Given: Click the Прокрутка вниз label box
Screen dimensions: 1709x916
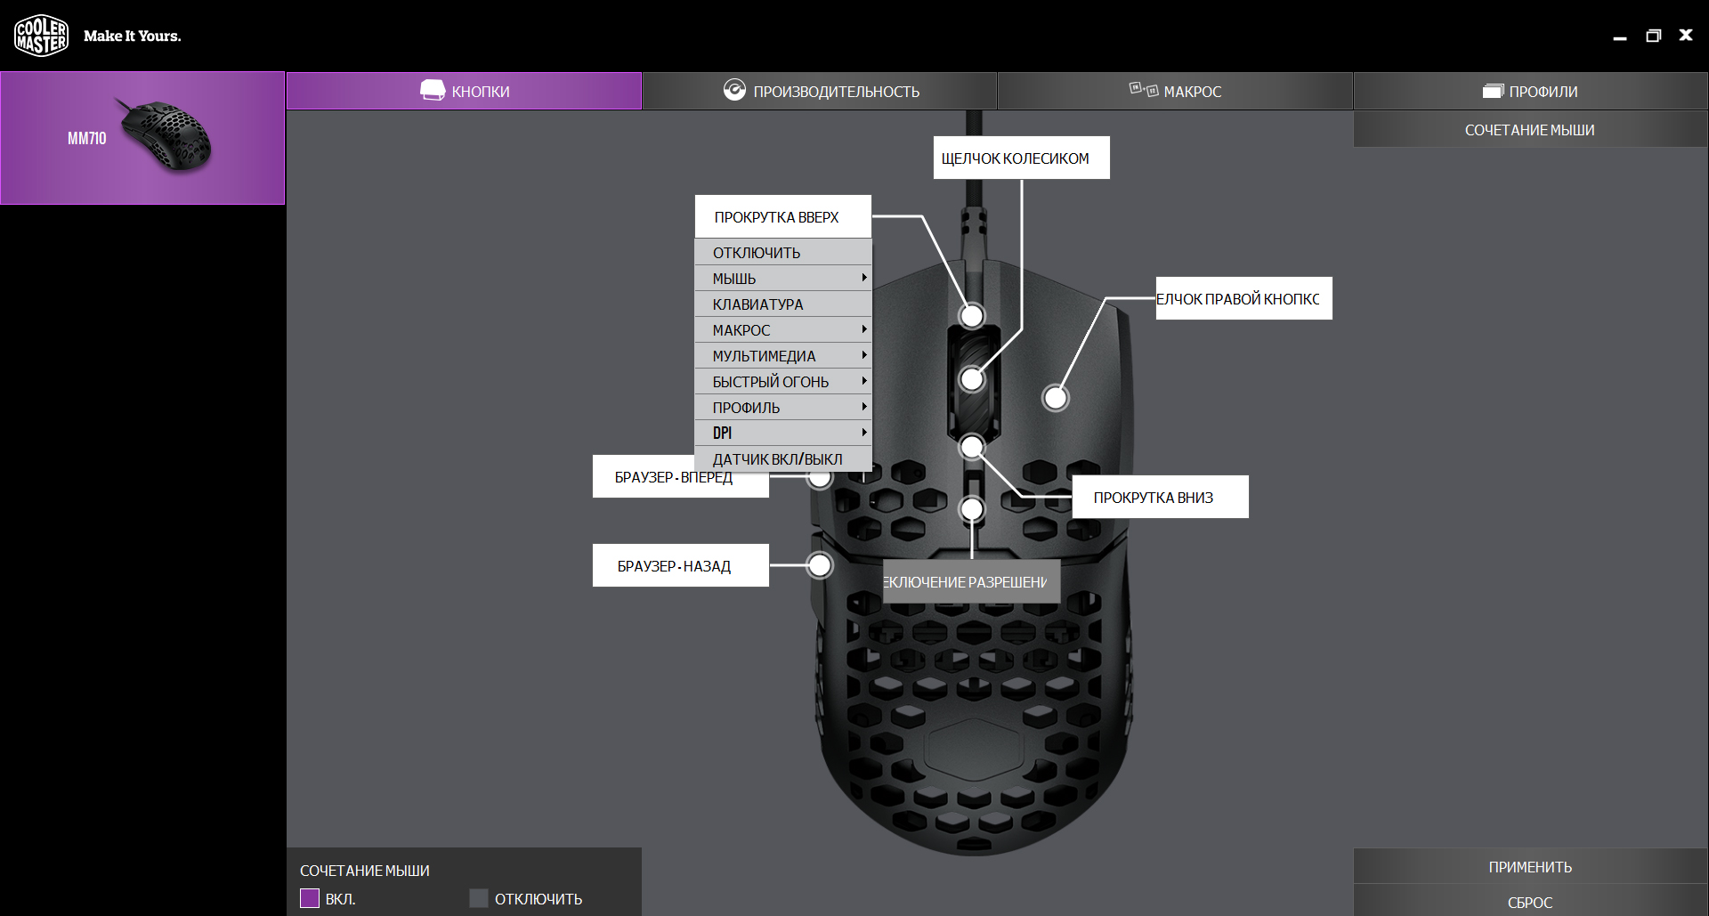Looking at the screenshot, I should (1160, 497).
